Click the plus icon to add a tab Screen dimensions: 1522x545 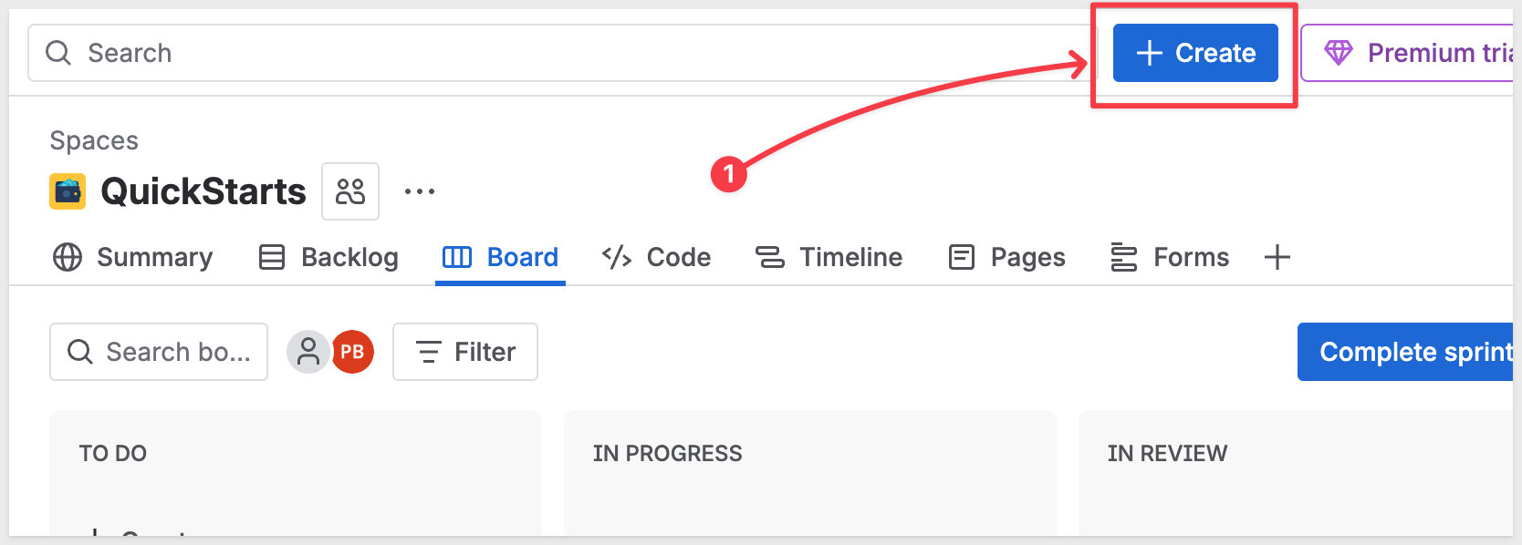(1277, 258)
